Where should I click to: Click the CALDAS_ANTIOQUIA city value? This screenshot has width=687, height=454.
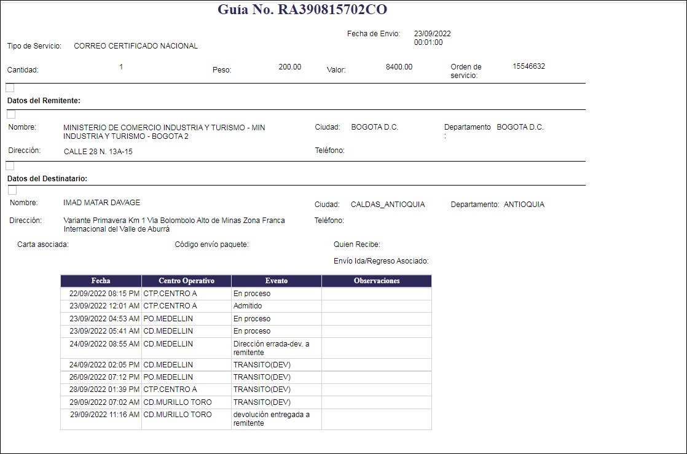coord(387,205)
